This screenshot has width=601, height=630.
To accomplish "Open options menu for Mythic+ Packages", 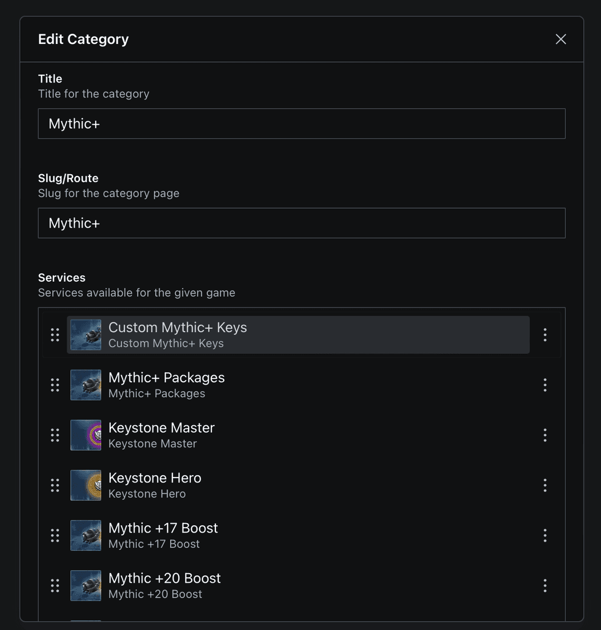I will click(545, 385).
